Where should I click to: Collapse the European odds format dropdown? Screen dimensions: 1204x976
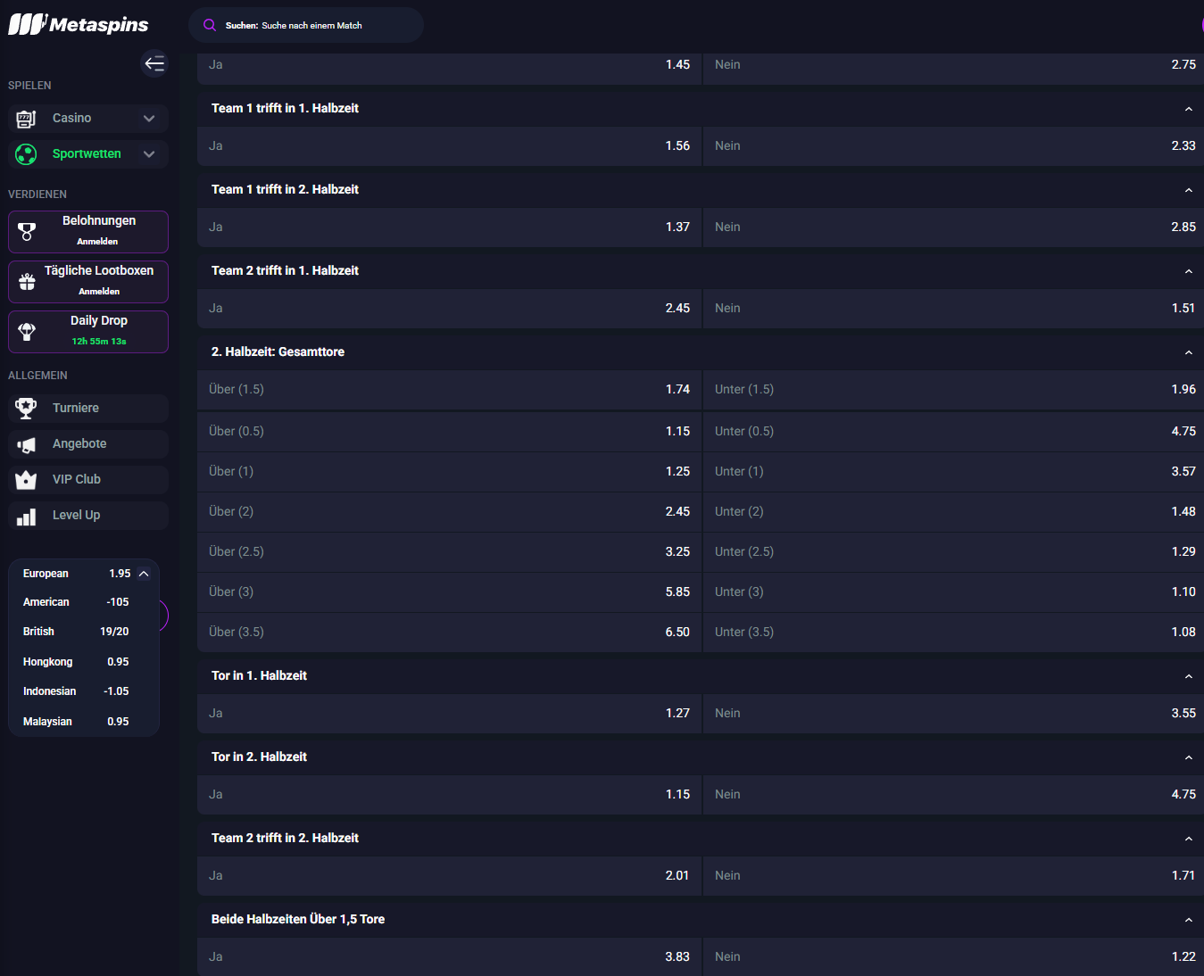[x=144, y=574]
